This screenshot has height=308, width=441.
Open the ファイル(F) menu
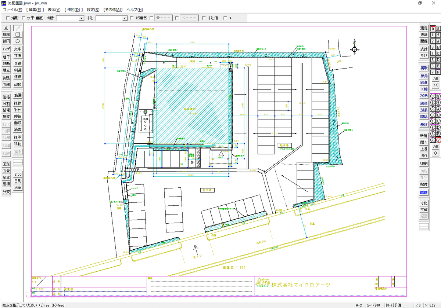click(12, 10)
